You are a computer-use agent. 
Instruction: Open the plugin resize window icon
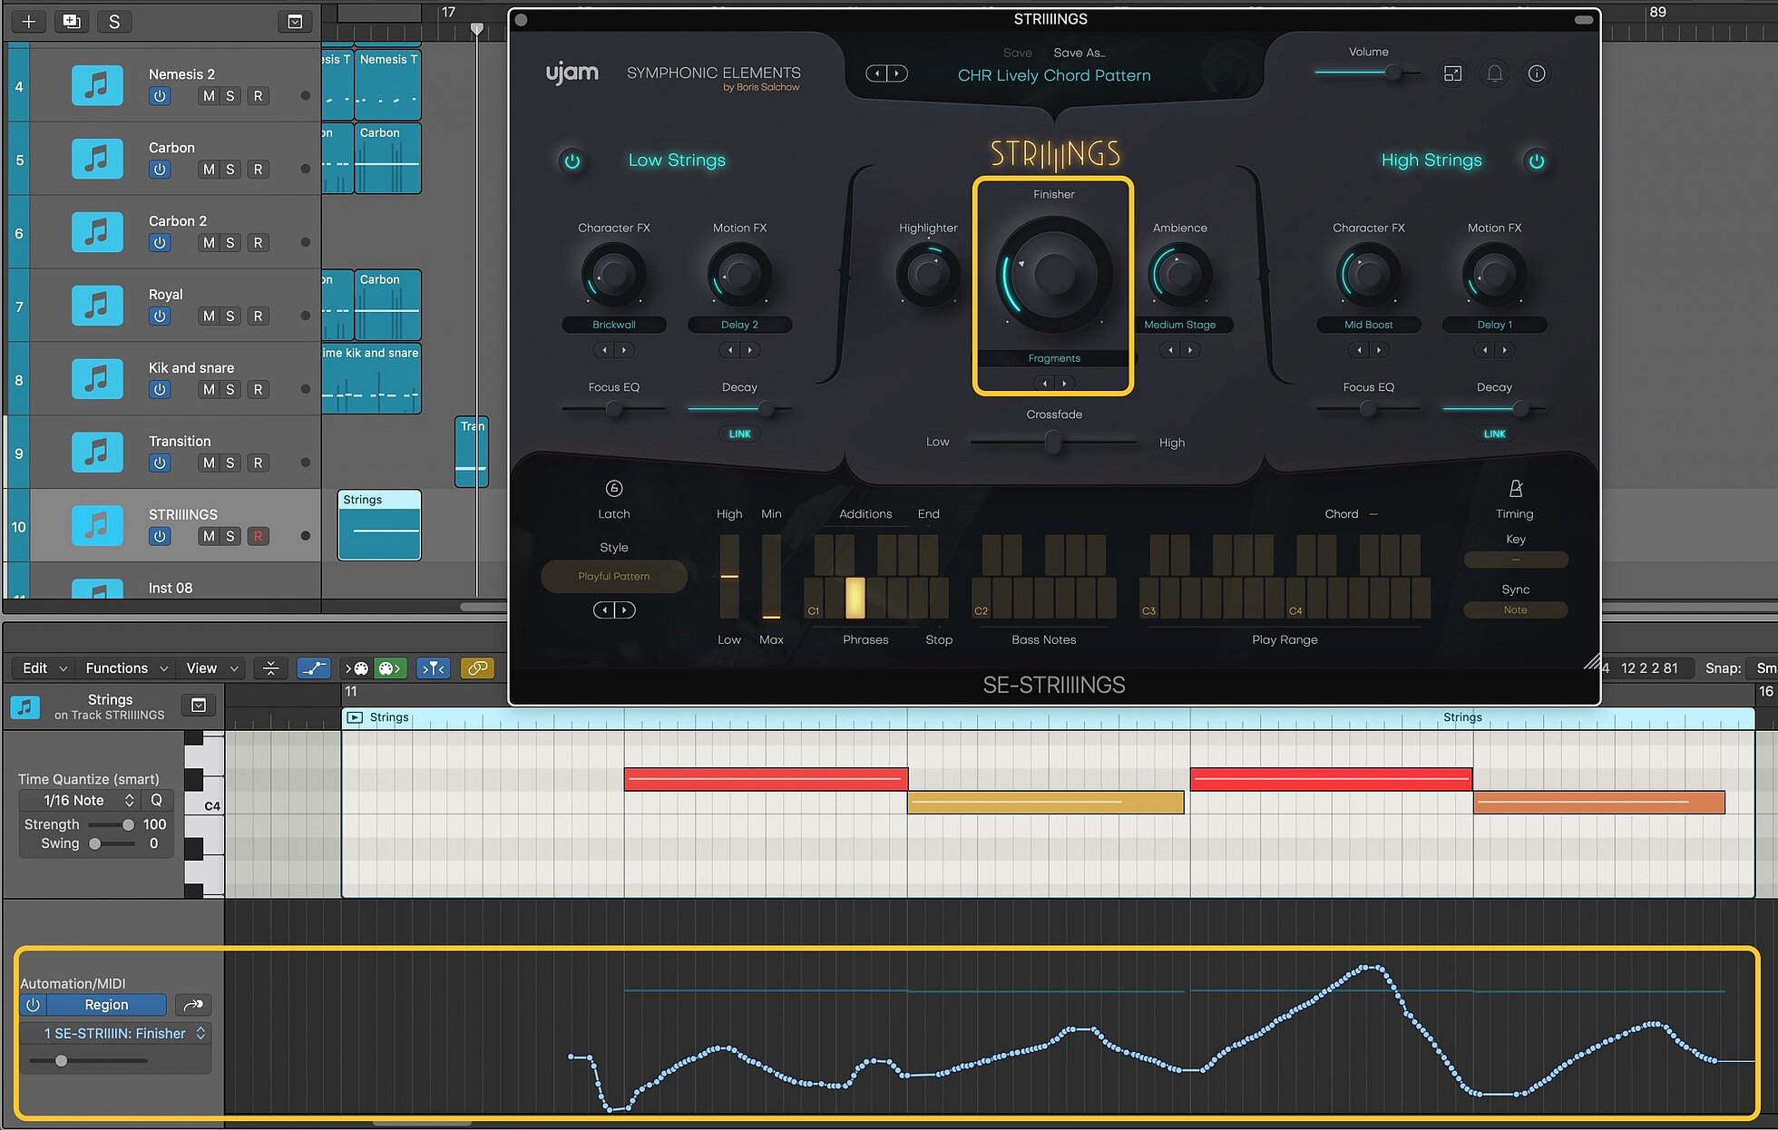point(1452,73)
